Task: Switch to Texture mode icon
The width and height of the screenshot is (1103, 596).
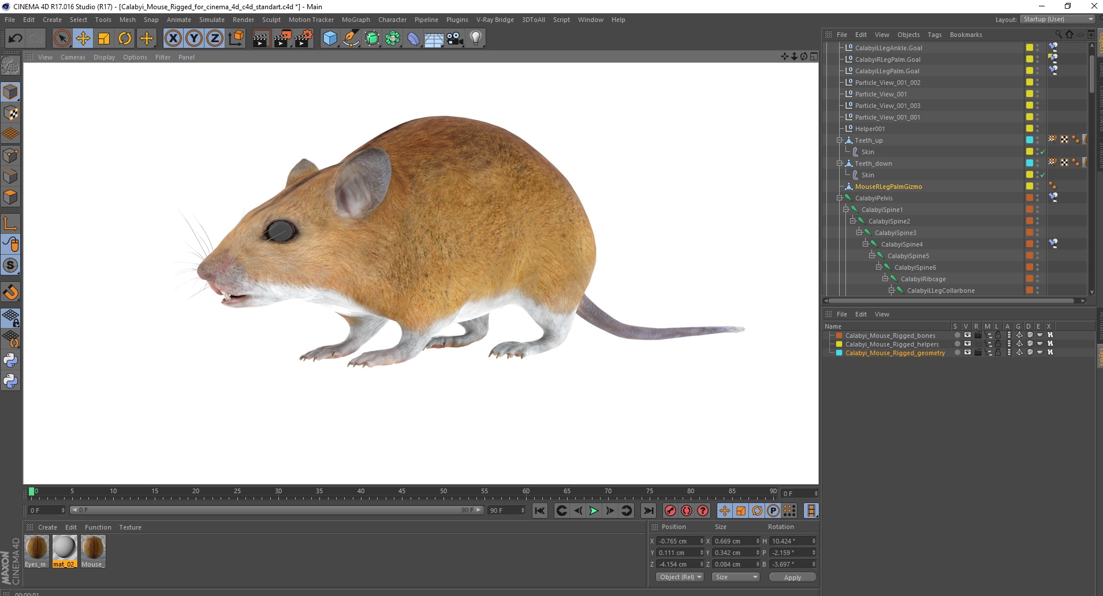Action: 10,113
